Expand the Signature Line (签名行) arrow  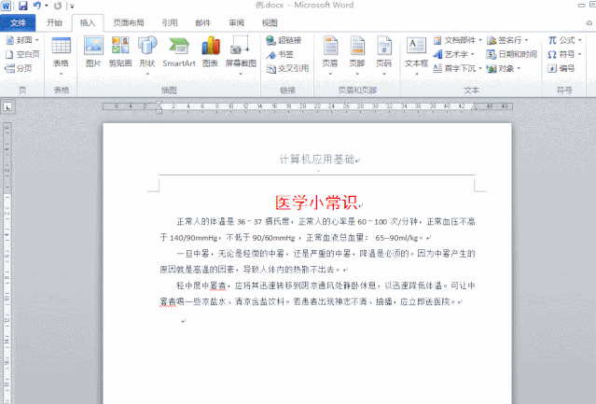pyautogui.click(x=526, y=40)
